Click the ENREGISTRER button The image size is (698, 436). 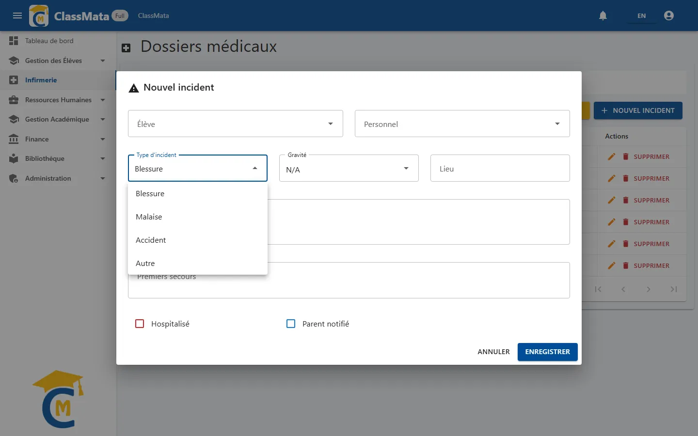(x=548, y=352)
